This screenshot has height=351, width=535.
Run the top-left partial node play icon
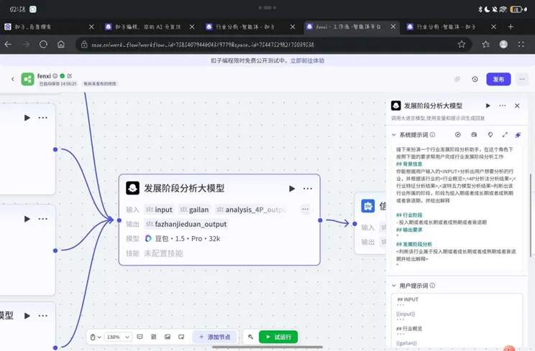pyautogui.click(x=27, y=118)
